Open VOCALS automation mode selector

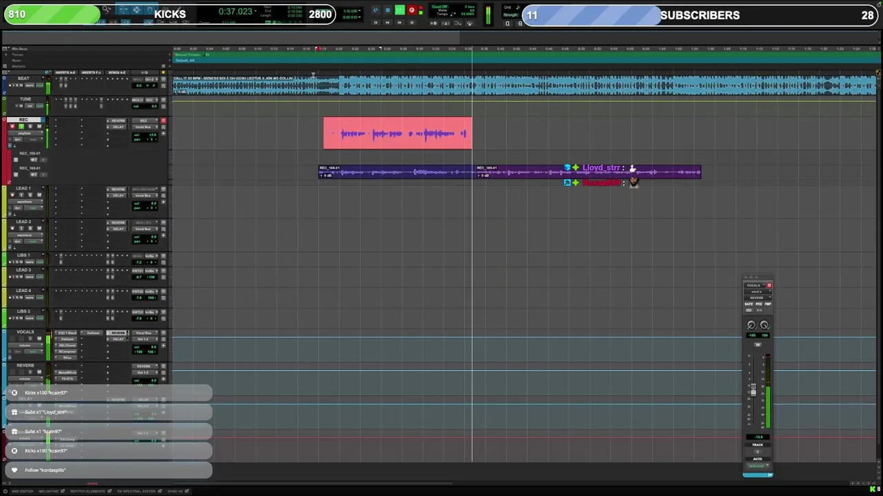click(x=33, y=351)
